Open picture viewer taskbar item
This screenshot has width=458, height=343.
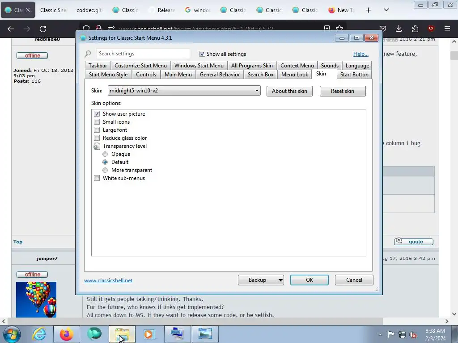coord(205,334)
